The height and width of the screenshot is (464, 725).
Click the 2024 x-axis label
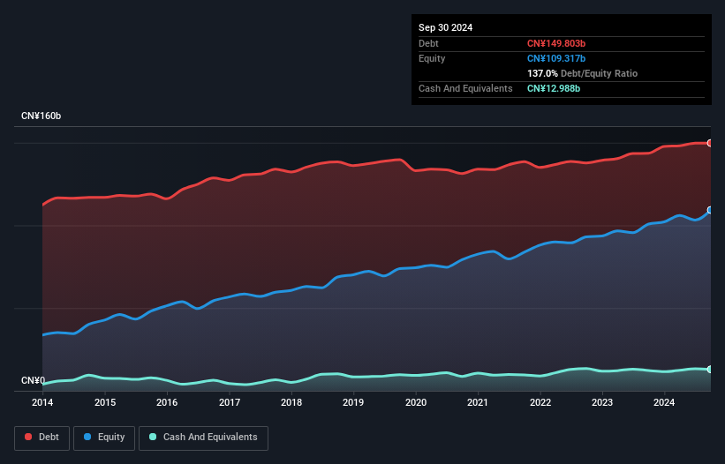coord(664,402)
